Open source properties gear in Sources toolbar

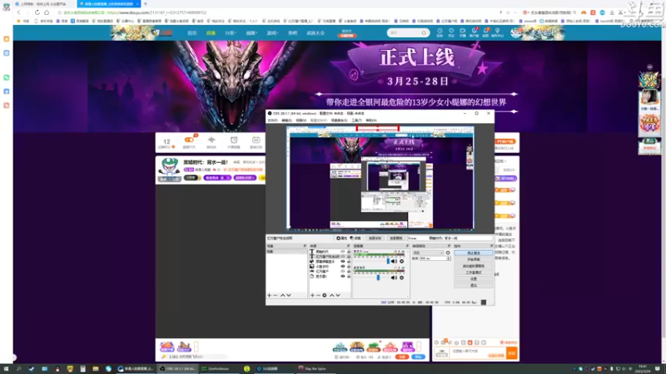[x=325, y=295]
